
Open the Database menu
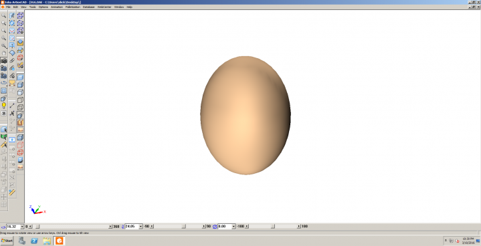pos(89,7)
